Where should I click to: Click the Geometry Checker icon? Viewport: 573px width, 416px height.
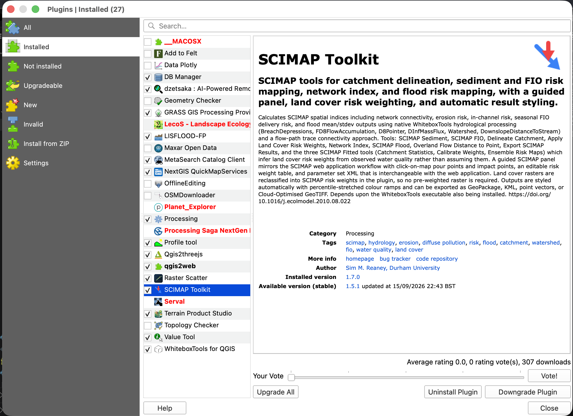pos(158,101)
